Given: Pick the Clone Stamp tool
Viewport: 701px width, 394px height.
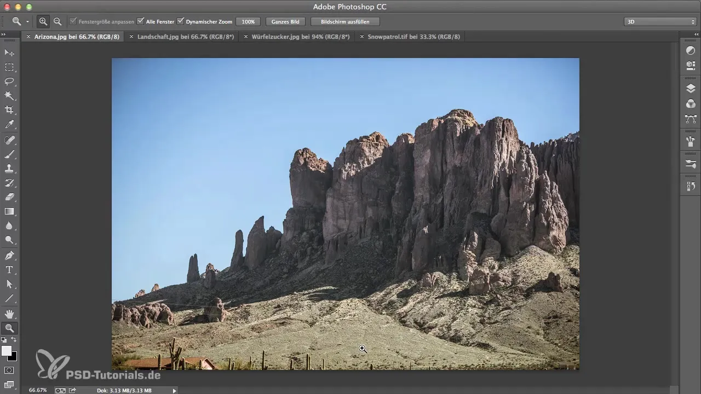Looking at the screenshot, I should coord(9,169).
